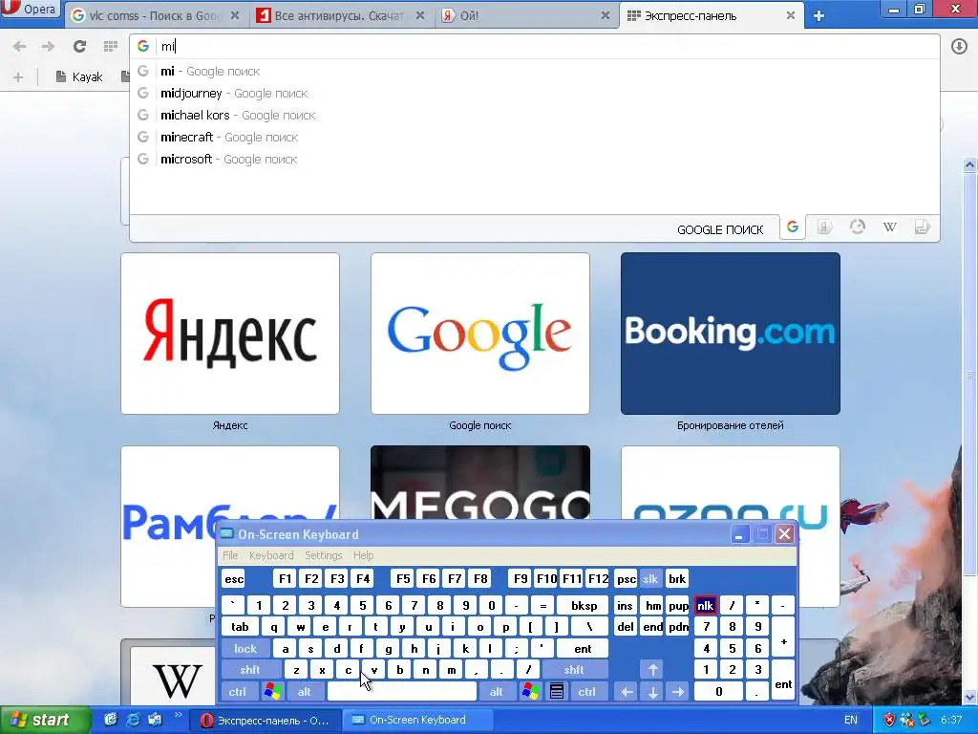The height and width of the screenshot is (734, 978).
Task: Open the ozon.ru speed dial tile
Action: 731,483
